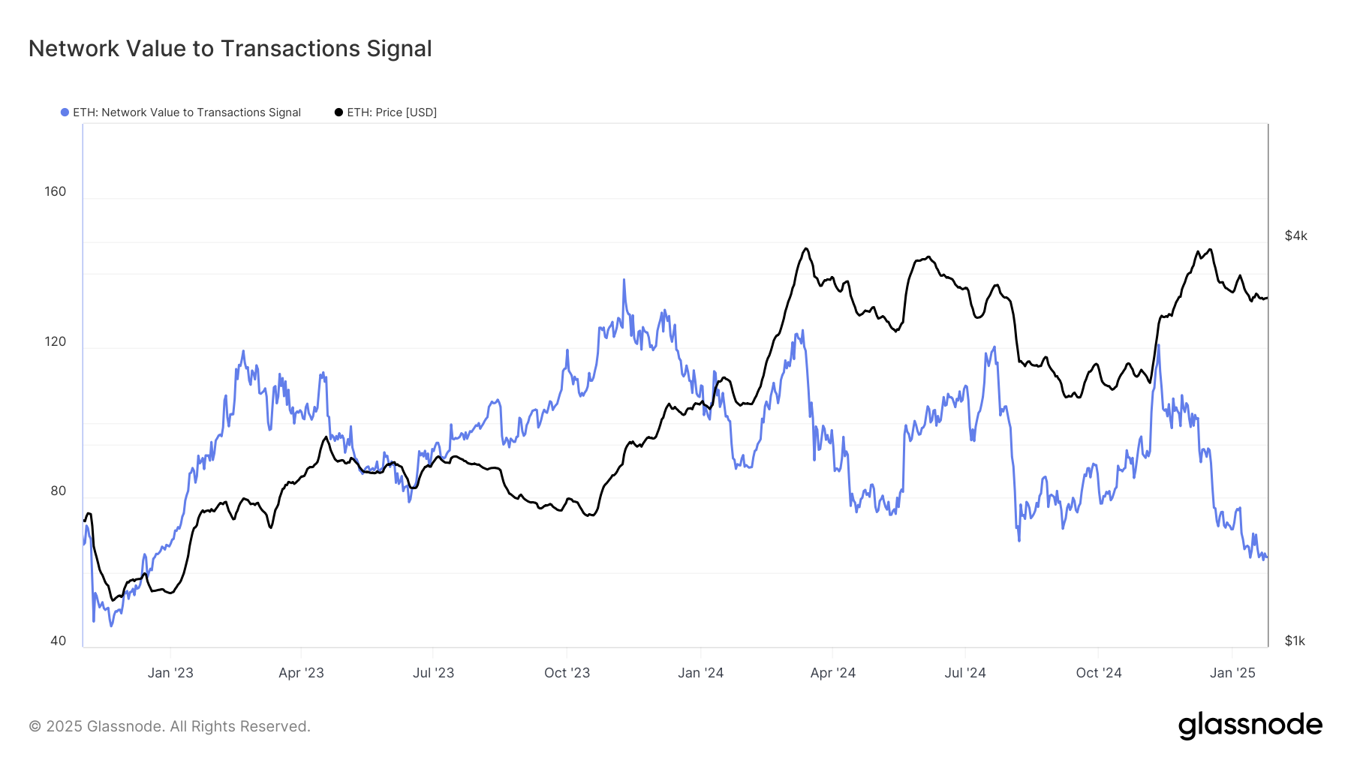Click the 160 left axis label
The image size is (1351, 760).
click(x=56, y=191)
